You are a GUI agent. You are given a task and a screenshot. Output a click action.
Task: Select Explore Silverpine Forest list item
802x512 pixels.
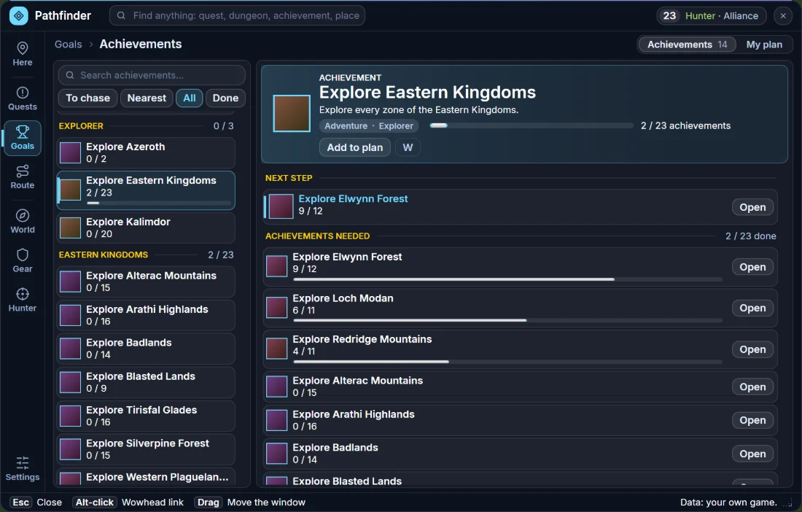[x=146, y=449]
